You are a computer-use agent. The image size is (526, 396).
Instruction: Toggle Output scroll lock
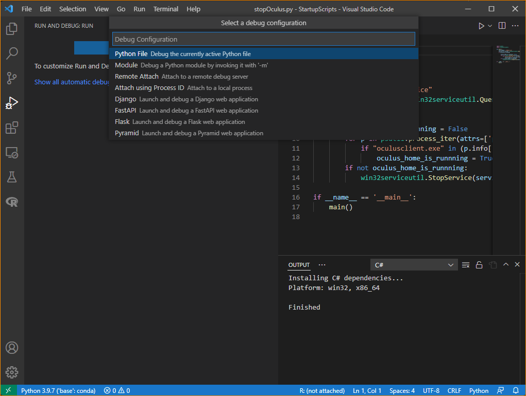coord(479,265)
